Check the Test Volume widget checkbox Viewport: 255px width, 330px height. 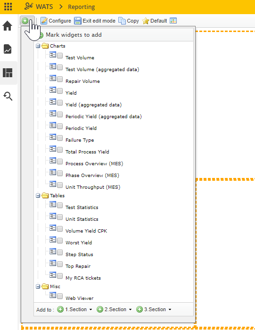[x=60, y=56]
